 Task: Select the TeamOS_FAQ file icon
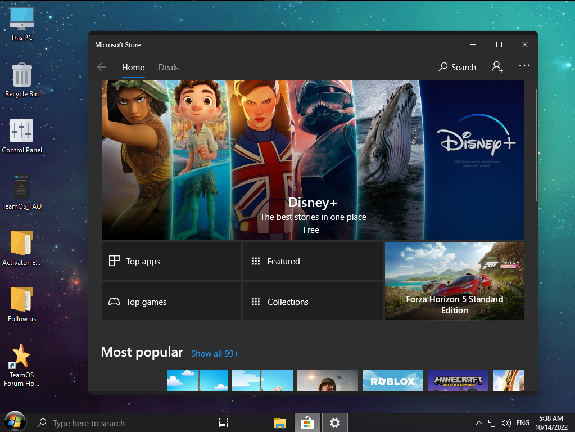tap(21, 192)
